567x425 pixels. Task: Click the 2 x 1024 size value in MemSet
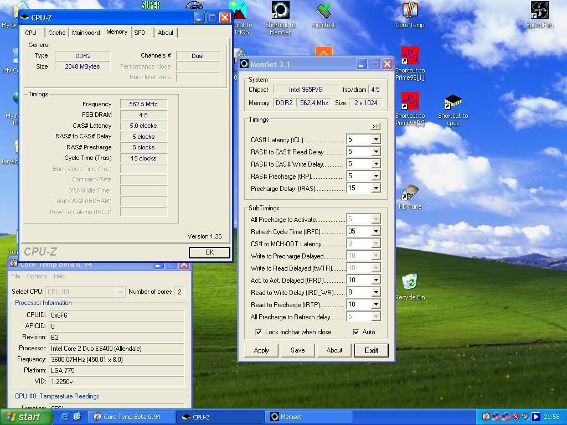pyautogui.click(x=366, y=103)
